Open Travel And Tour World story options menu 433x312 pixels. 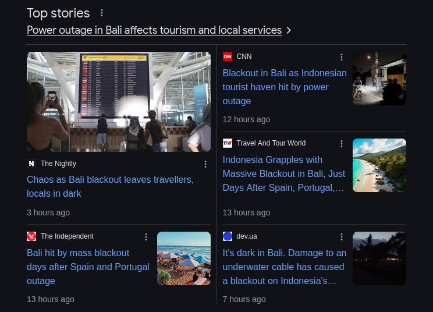pos(342,144)
